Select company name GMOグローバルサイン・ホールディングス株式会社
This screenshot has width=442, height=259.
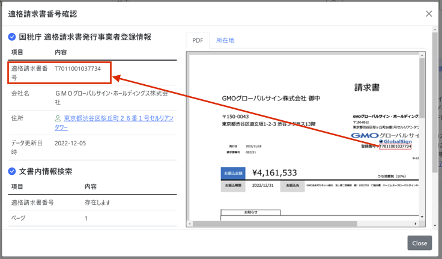coord(111,97)
